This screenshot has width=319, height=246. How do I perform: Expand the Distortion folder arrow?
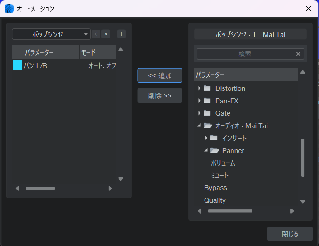click(x=199, y=88)
